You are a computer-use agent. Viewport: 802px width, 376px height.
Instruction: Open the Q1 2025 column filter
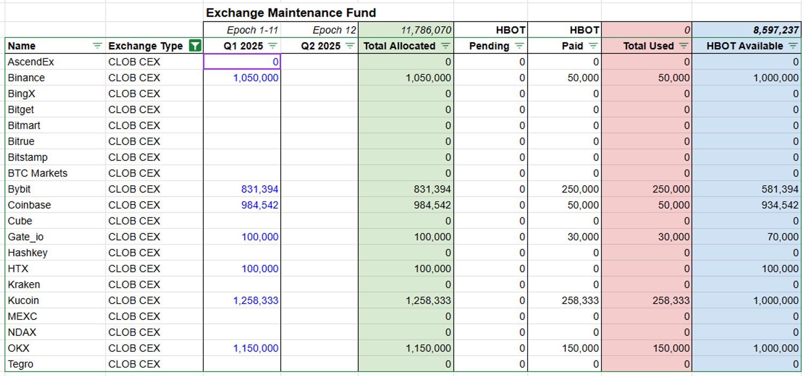(x=274, y=46)
